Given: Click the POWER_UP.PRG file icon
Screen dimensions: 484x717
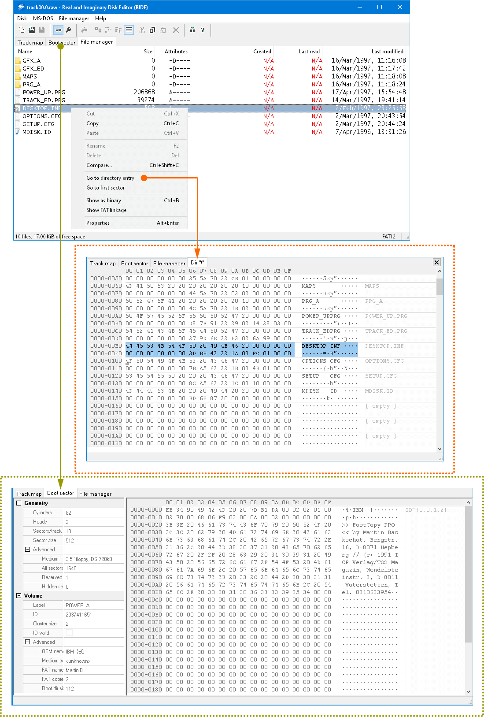Looking at the screenshot, I should coord(18,92).
